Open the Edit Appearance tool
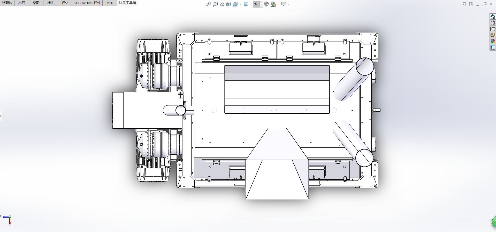The width and height of the screenshot is (496, 232). click(266, 4)
